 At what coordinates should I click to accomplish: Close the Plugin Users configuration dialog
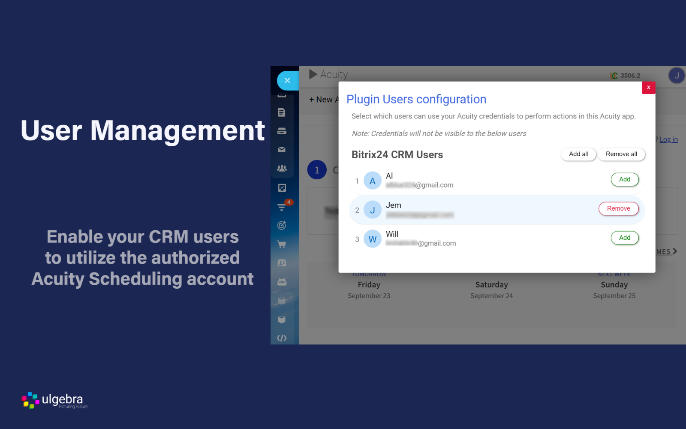click(x=648, y=88)
